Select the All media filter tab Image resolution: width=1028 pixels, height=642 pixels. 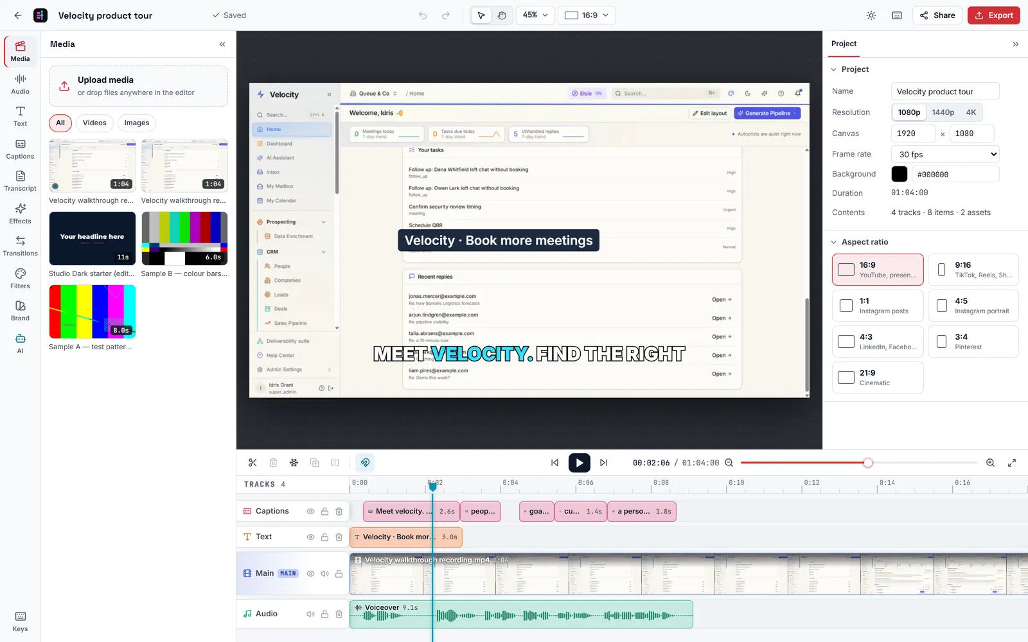point(60,123)
